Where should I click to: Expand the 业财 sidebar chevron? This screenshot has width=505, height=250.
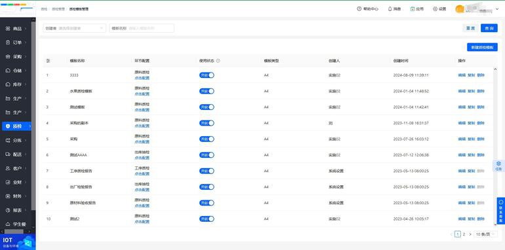coord(26,182)
